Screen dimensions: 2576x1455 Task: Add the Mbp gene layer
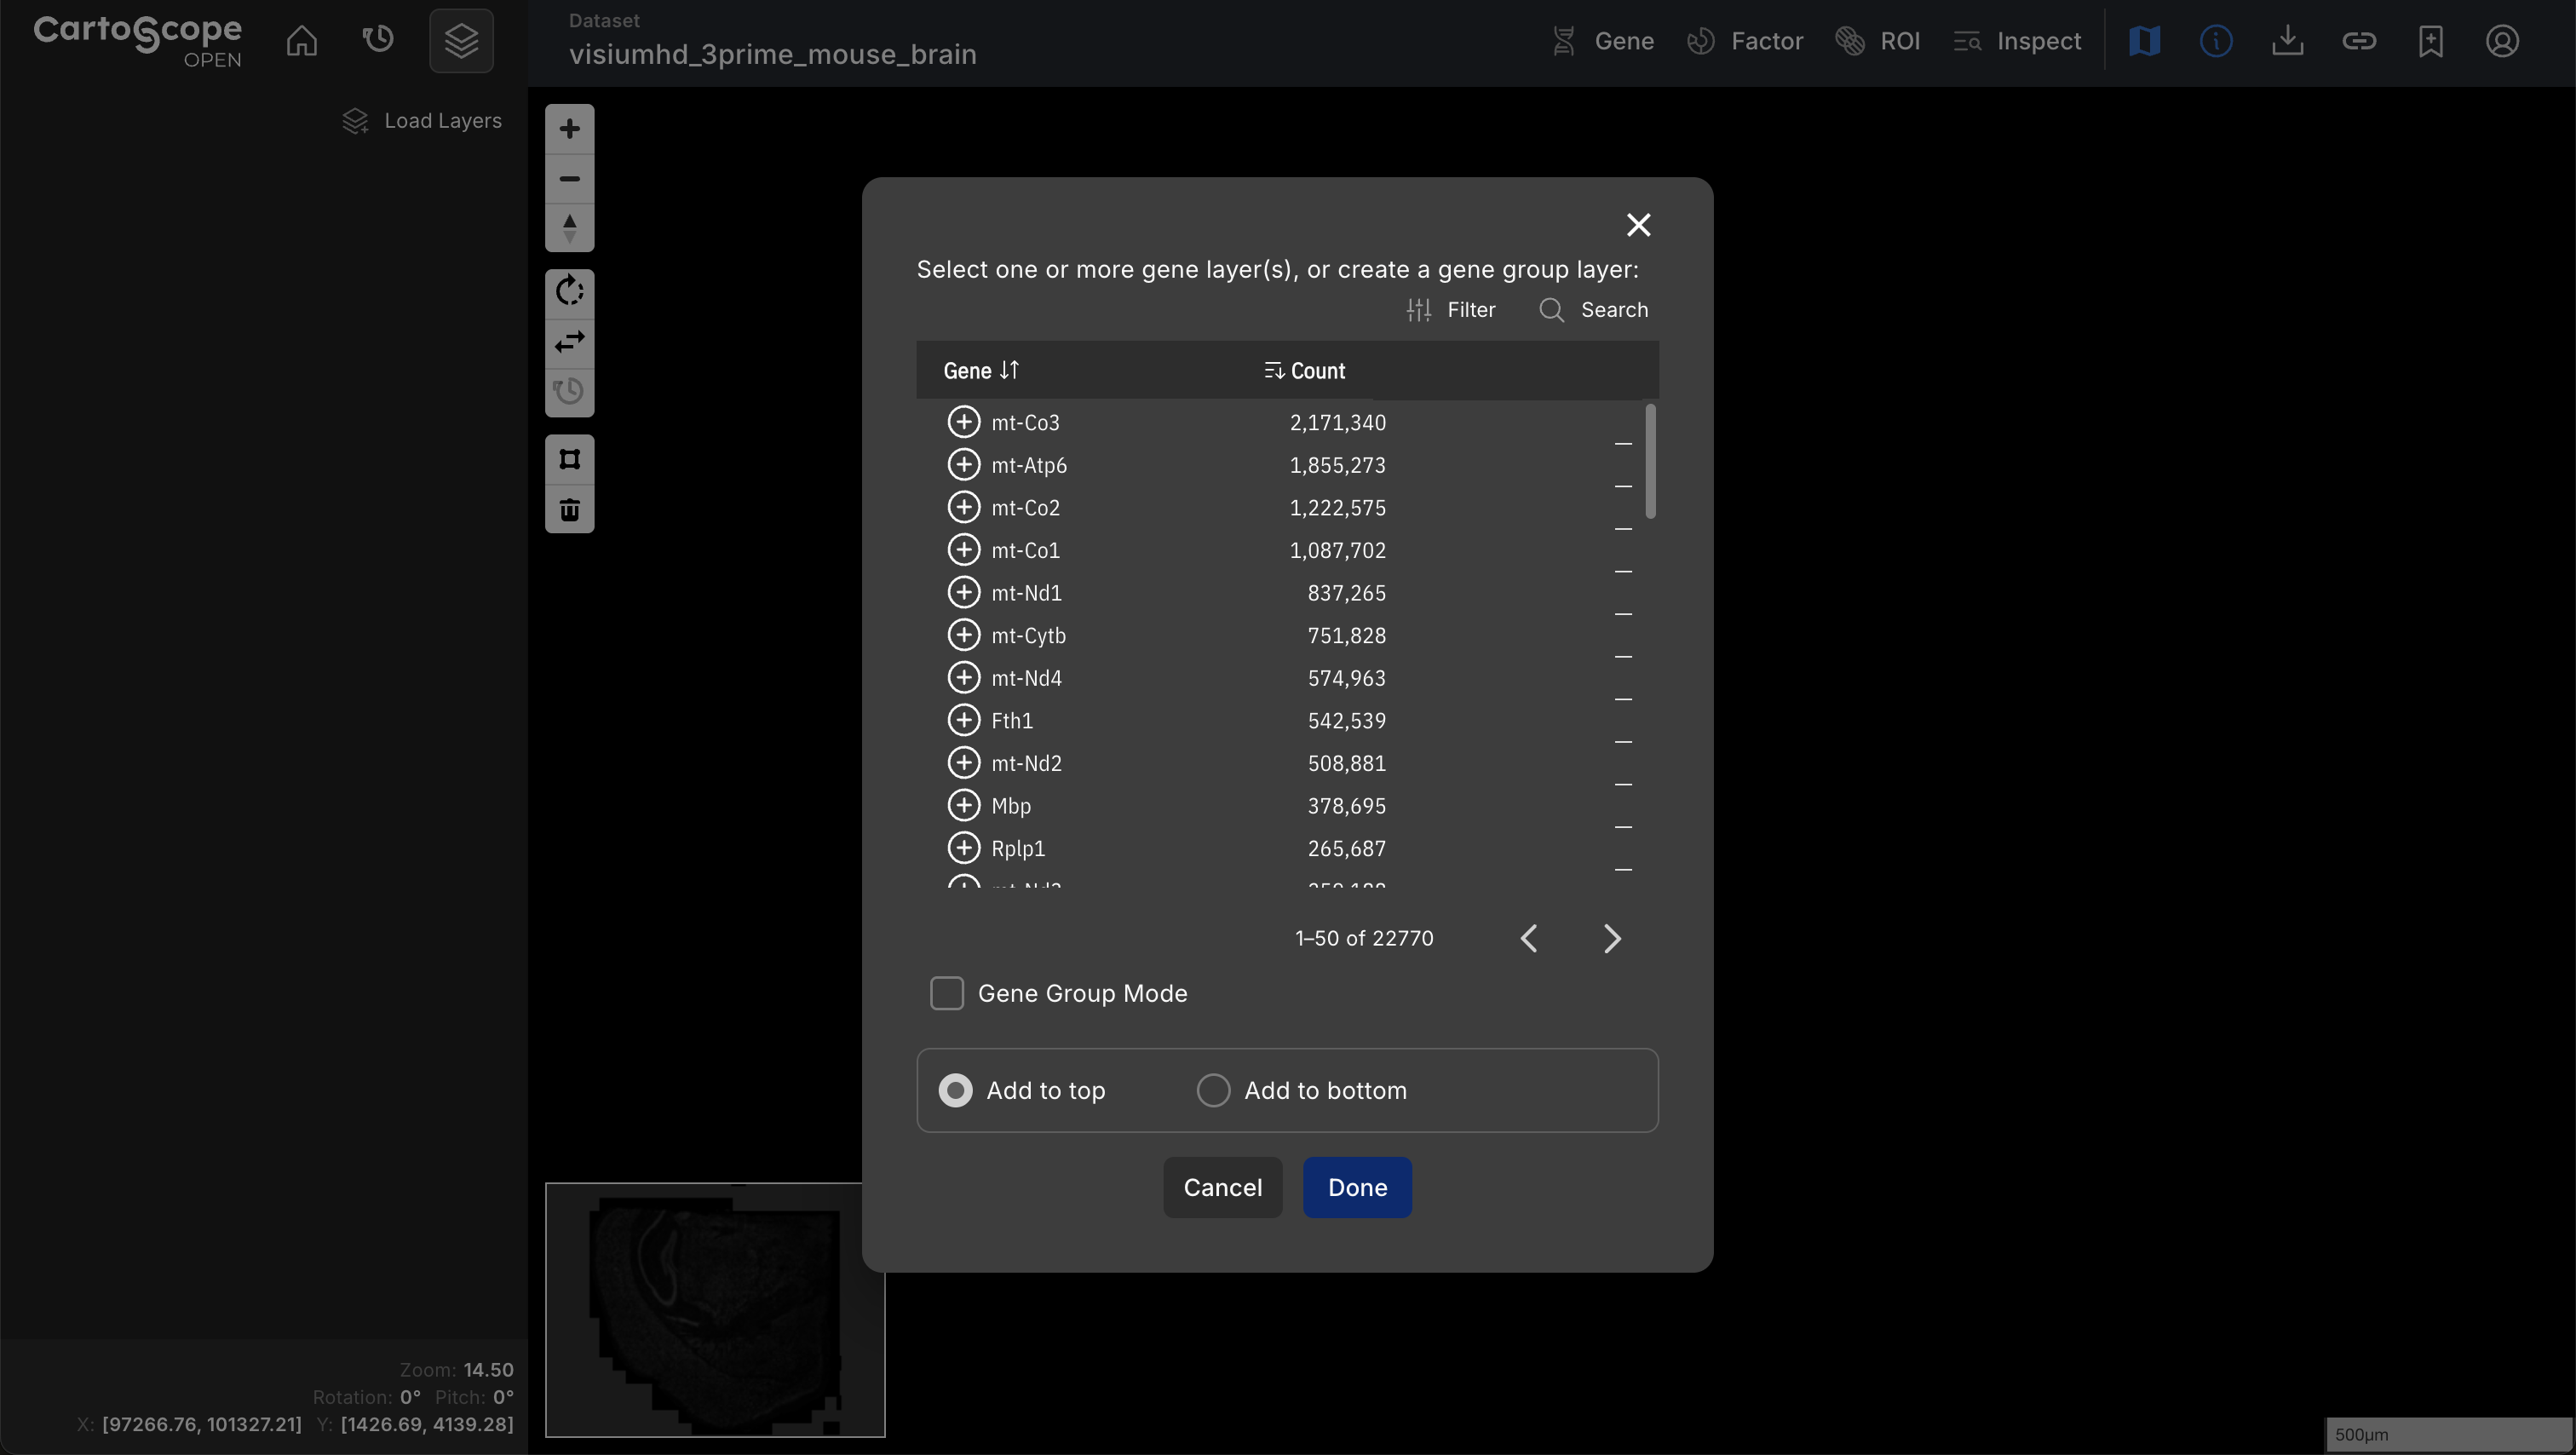963,805
